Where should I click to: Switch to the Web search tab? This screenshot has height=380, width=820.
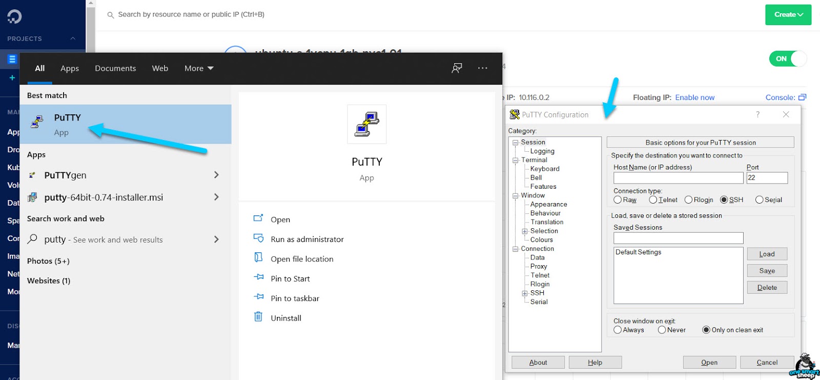pos(160,68)
